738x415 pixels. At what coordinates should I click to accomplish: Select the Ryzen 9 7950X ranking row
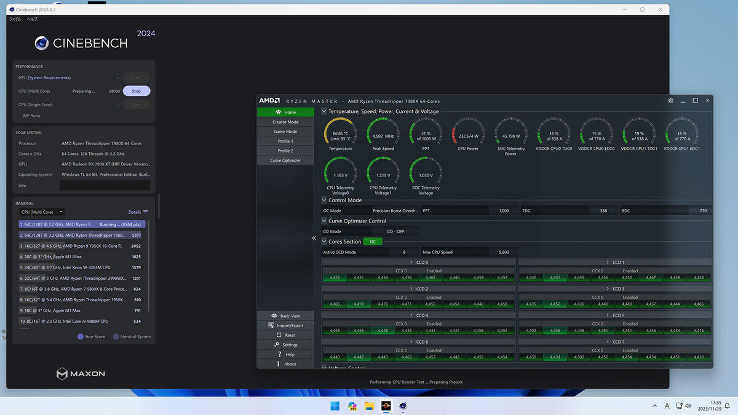[82, 246]
